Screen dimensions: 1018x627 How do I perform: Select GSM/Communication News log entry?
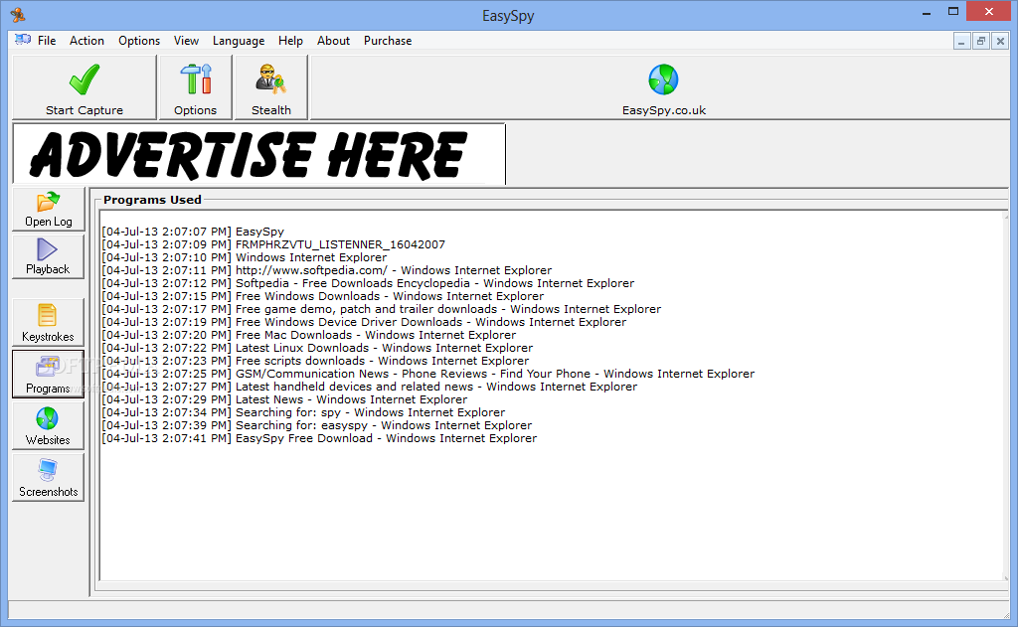click(x=428, y=374)
